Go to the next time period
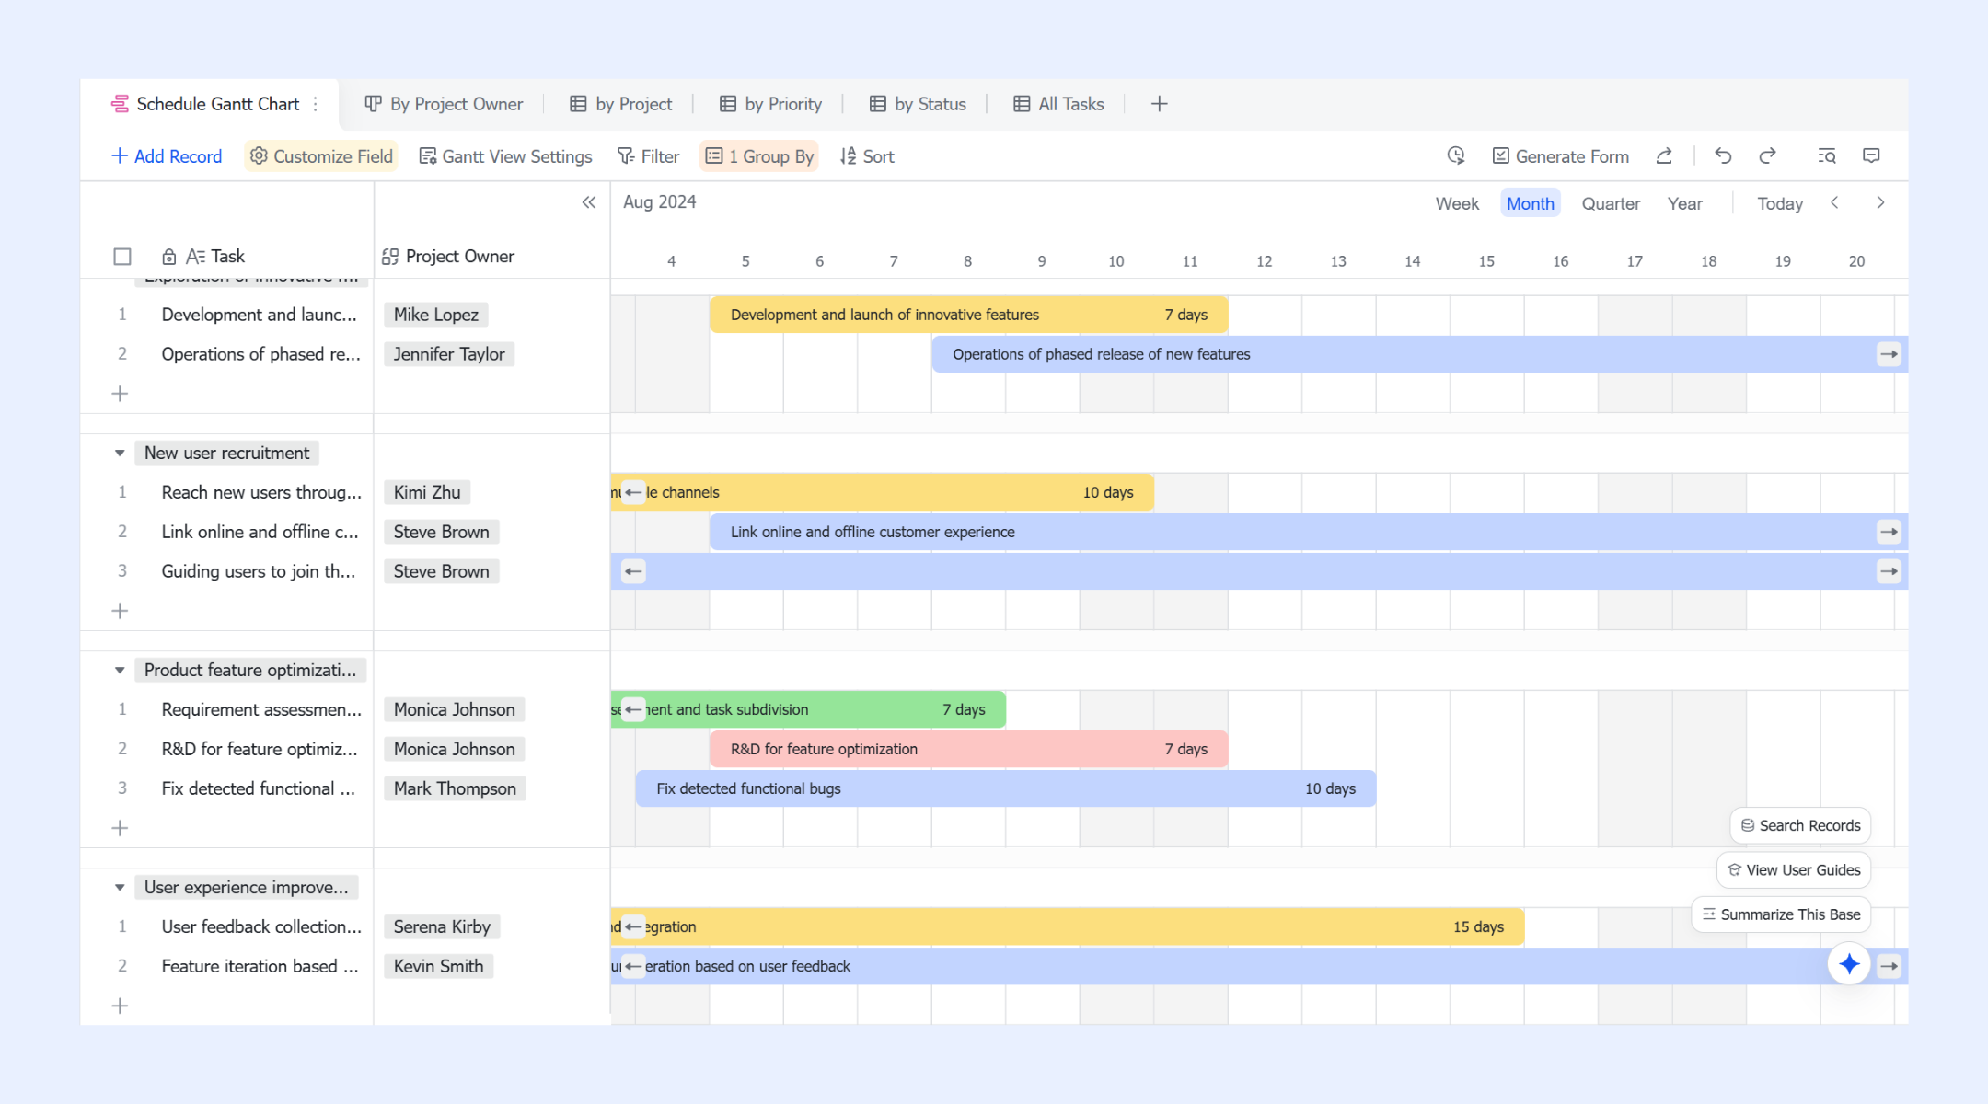The width and height of the screenshot is (1988, 1104). point(1880,202)
